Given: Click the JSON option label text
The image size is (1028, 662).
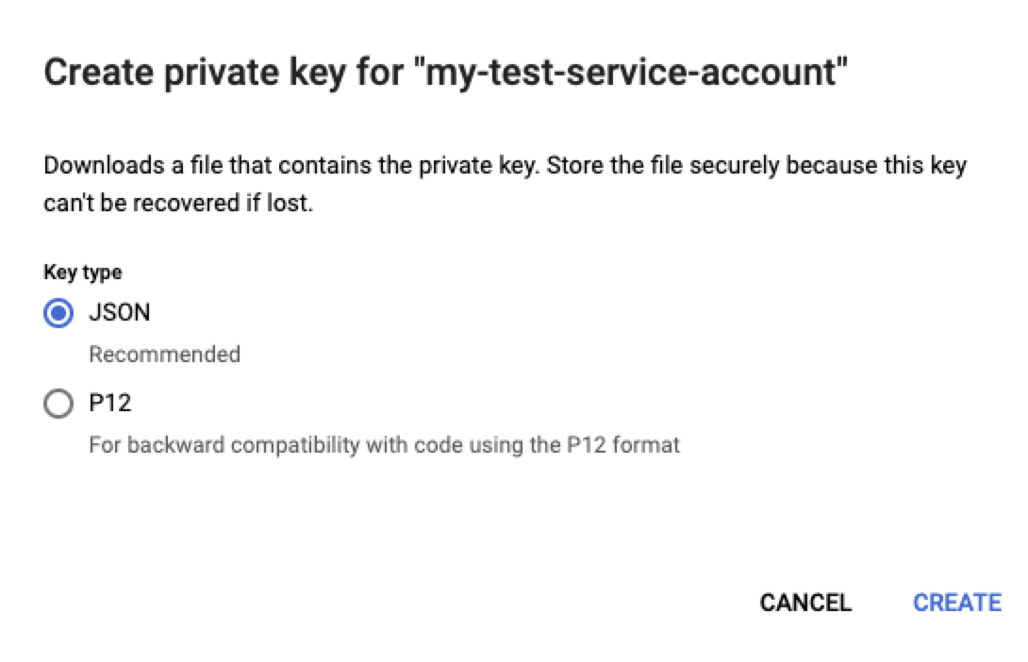Looking at the screenshot, I should (x=119, y=313).
